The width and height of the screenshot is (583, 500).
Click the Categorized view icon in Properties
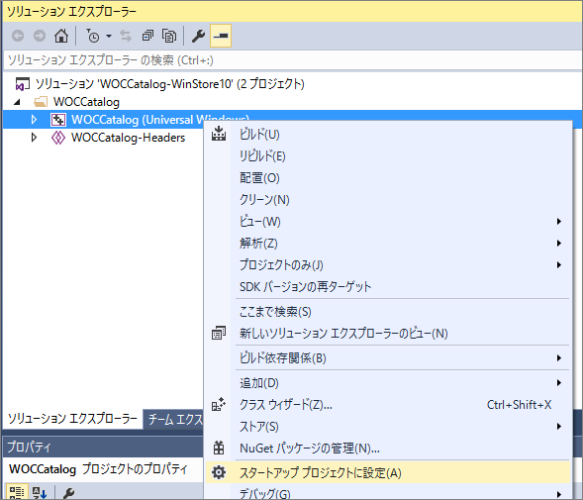coord(17,492)
